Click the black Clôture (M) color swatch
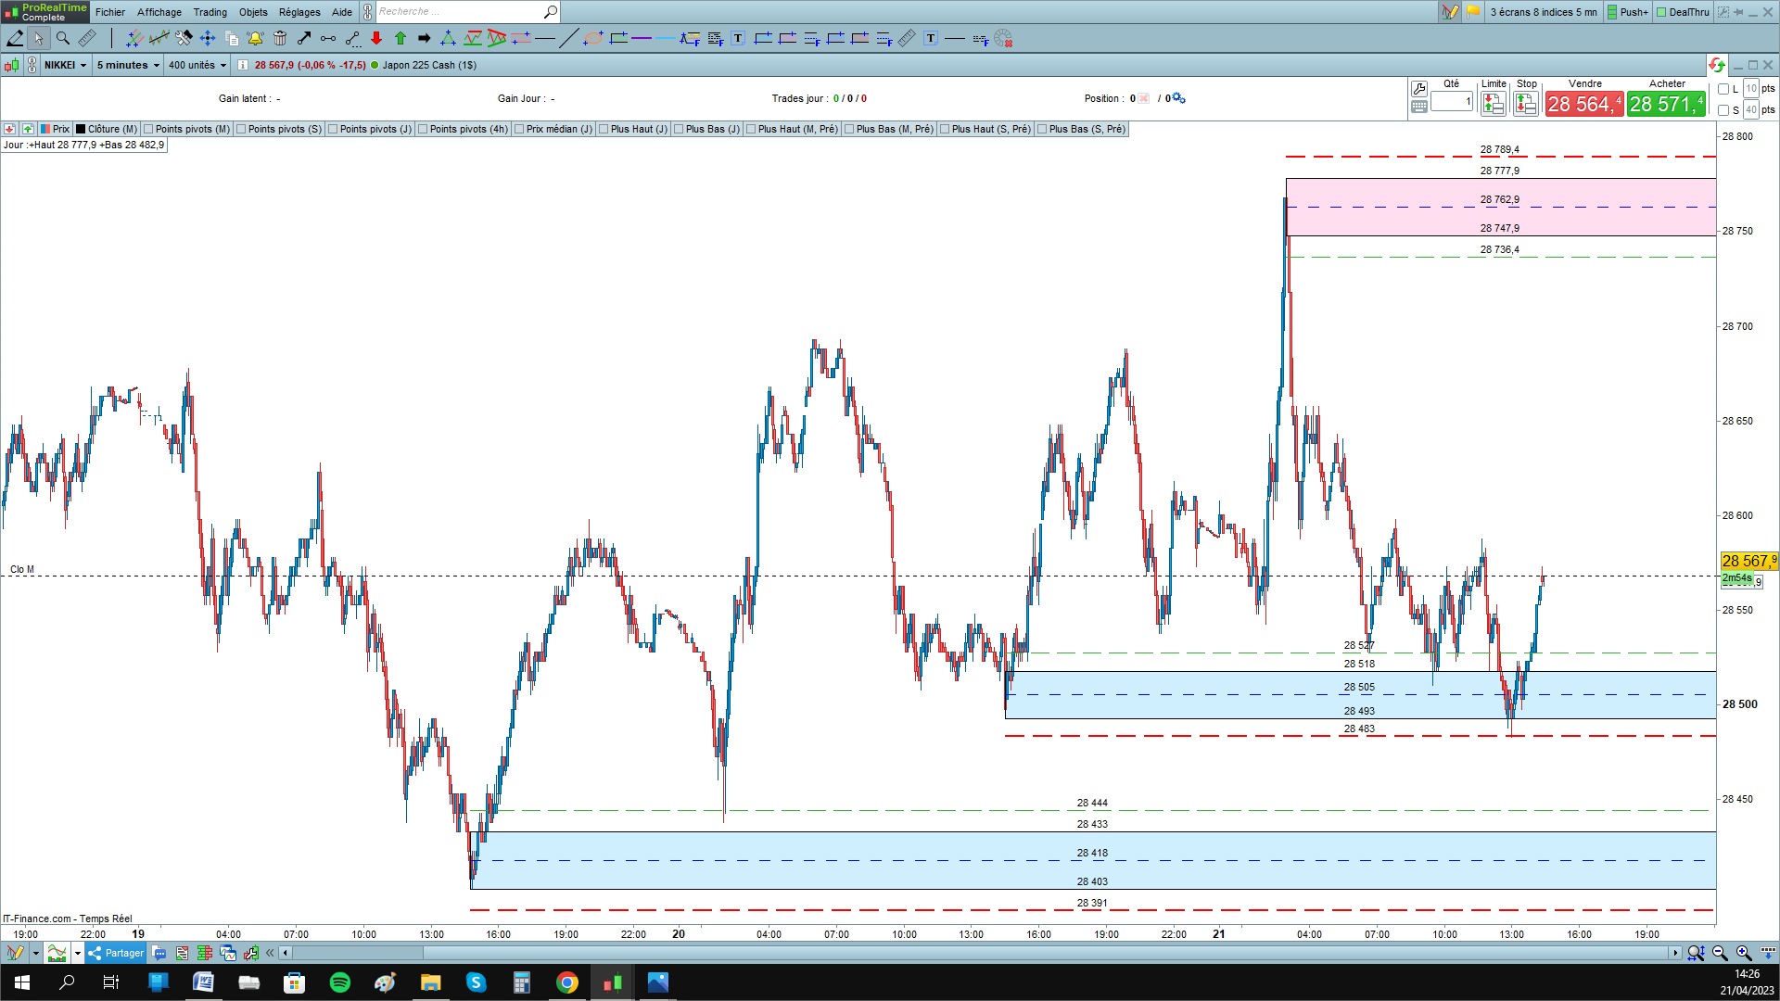This screenshot has width=1780, height=1001. [81, 130]
